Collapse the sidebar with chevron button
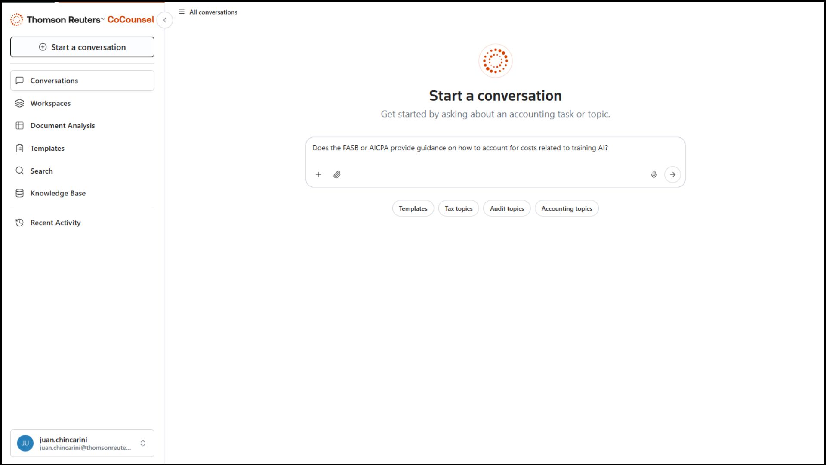Screen dimensions: 826x465 (165, 20)
